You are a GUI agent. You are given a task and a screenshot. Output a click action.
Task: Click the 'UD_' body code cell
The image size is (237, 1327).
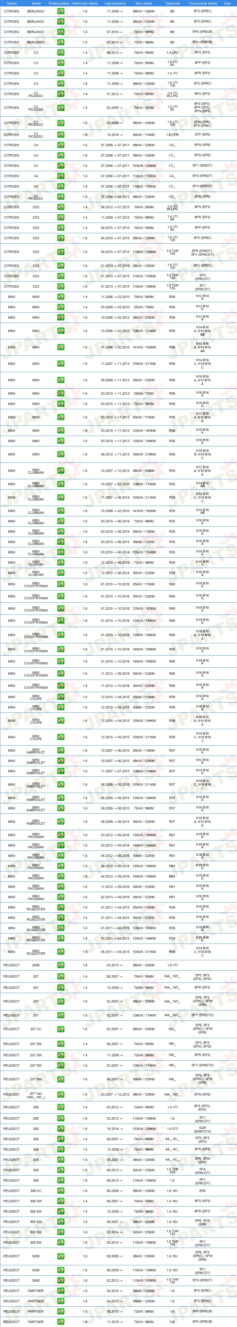[x=172, y=197]
